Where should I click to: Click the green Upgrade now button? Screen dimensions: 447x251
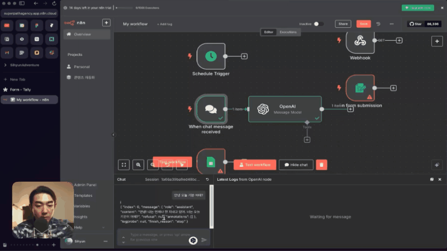click(x=417, y=8)
